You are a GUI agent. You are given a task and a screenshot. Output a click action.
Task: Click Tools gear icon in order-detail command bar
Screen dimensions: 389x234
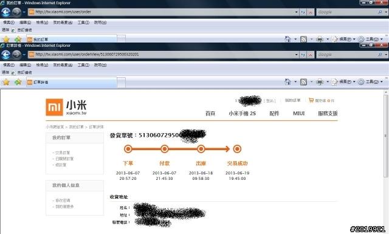[361, 81]
